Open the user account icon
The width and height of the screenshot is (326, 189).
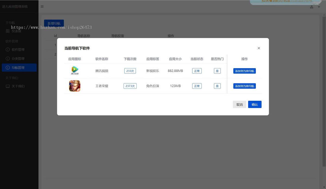312,7
